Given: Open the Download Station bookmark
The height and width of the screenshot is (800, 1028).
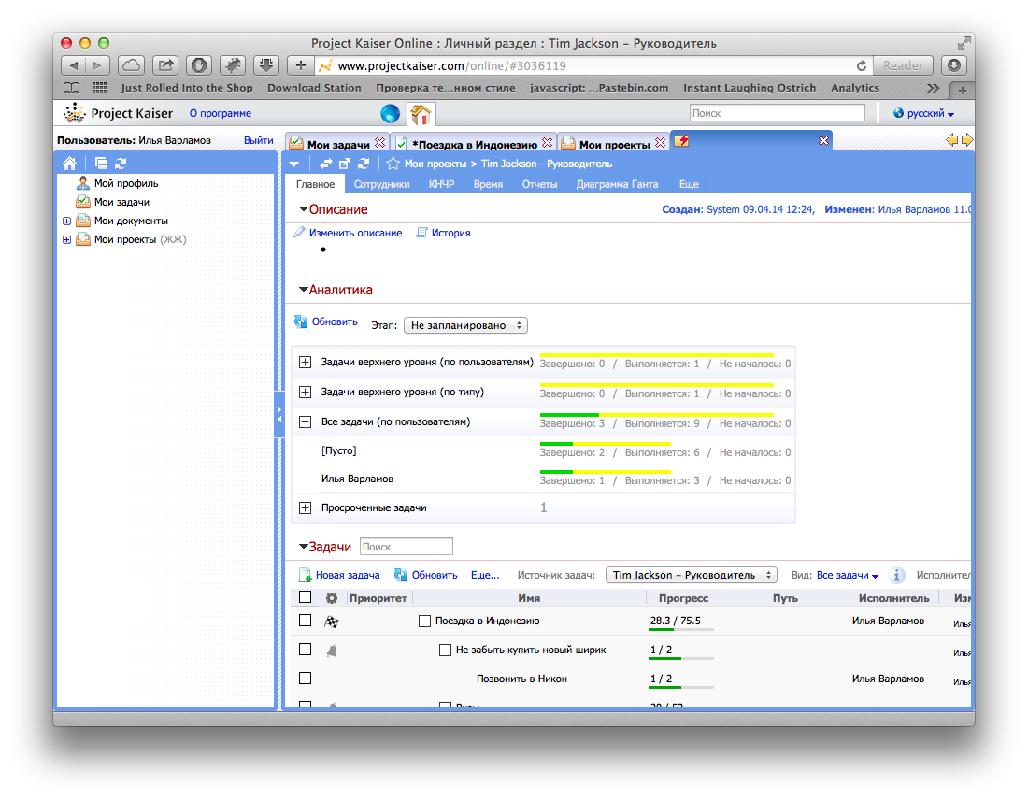Looking at the screenshot, I should tap(314, 88).
